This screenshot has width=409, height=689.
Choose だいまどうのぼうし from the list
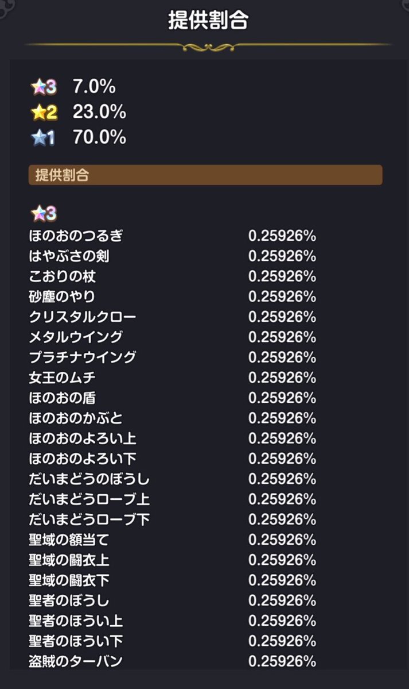(89, 479)
